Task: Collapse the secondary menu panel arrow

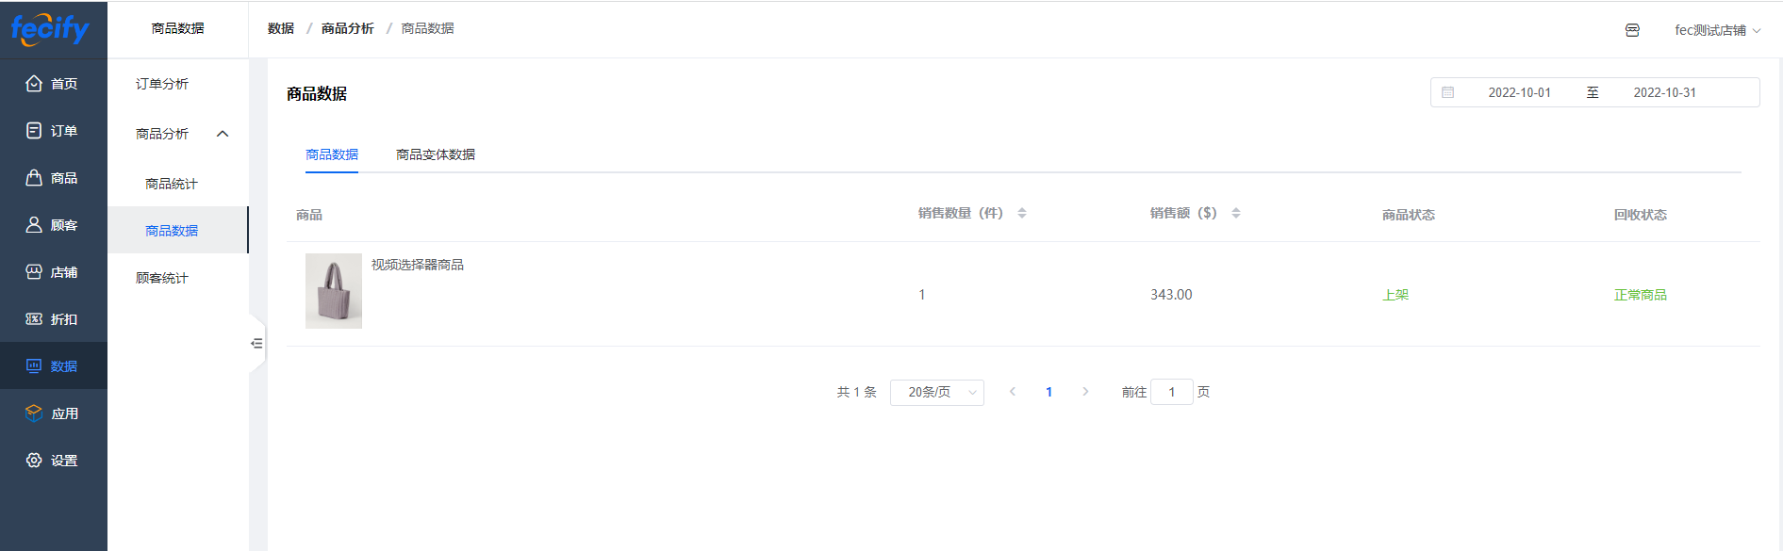Action: coord(256,344)
